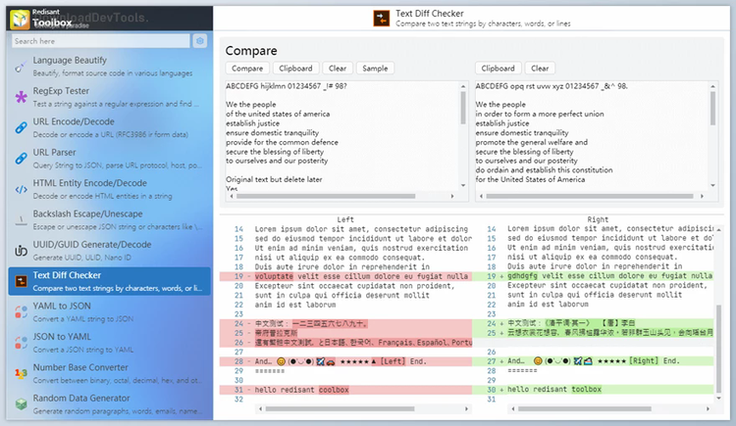The width and height of the screenshot is (736, 426).
Task: Click the Compare button
Action: point(247,69)
